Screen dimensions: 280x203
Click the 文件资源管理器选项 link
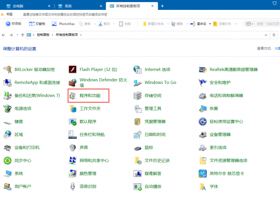[229, 161]
